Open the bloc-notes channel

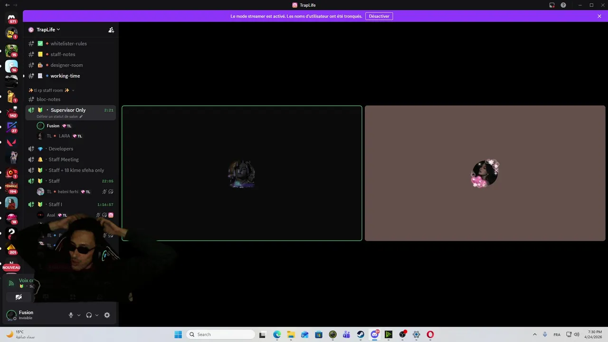click(70, 99)
